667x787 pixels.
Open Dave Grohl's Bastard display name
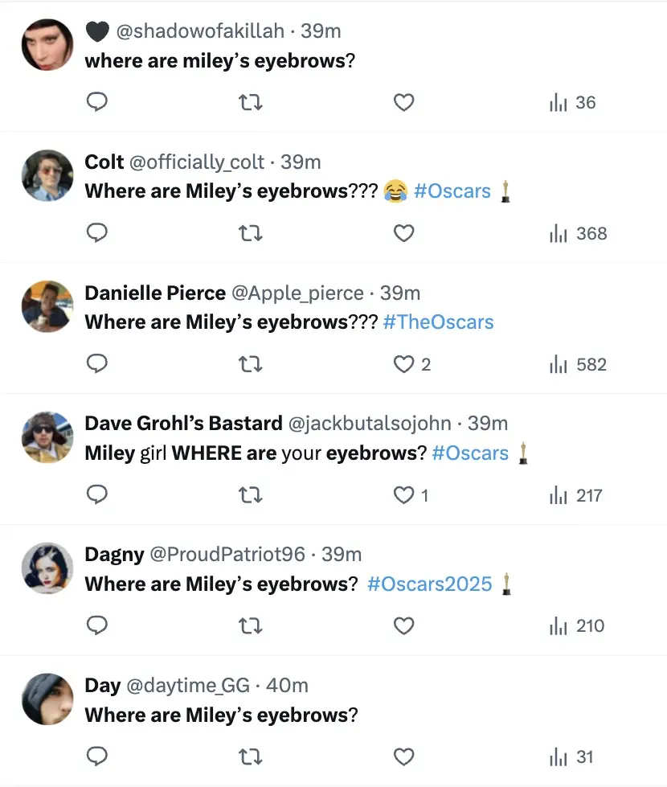(183, 424)
